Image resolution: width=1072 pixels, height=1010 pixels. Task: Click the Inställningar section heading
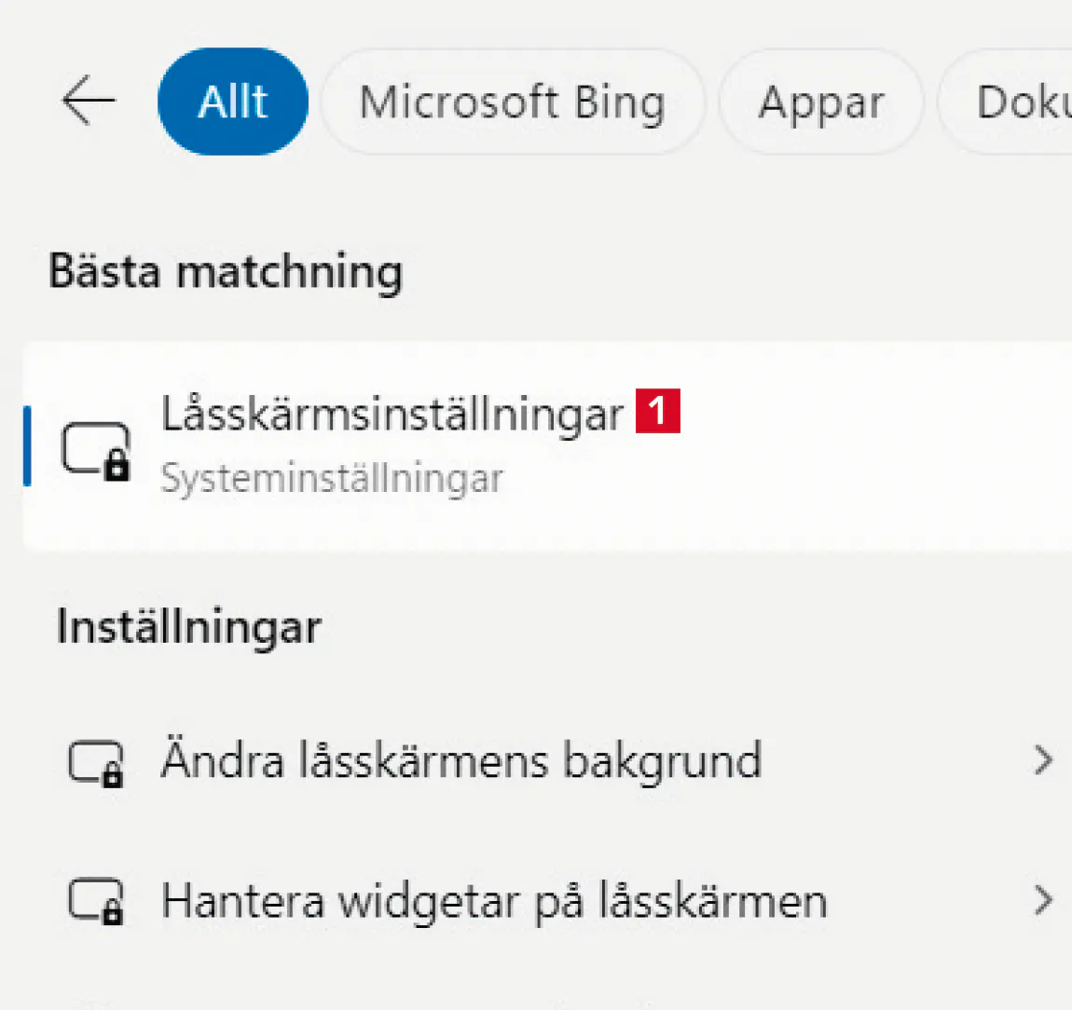(x=188, y=627)
